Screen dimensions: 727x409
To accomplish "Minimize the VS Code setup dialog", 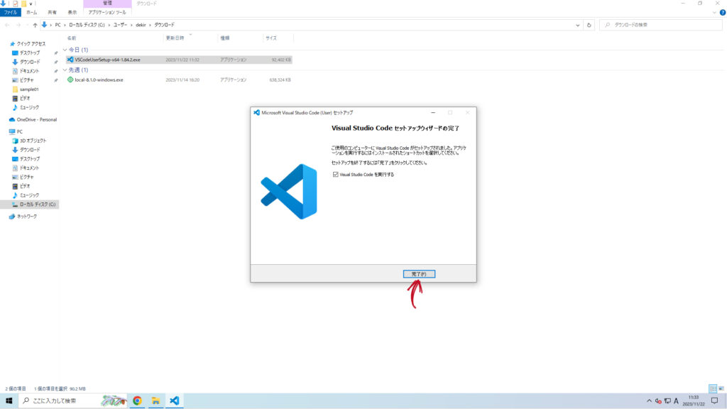I will (x=433, y=113).
